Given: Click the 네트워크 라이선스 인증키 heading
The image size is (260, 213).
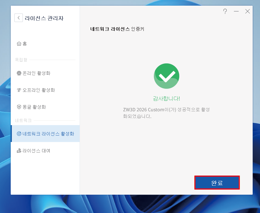Looking at the screenshot, I should (x=117, y=29).
